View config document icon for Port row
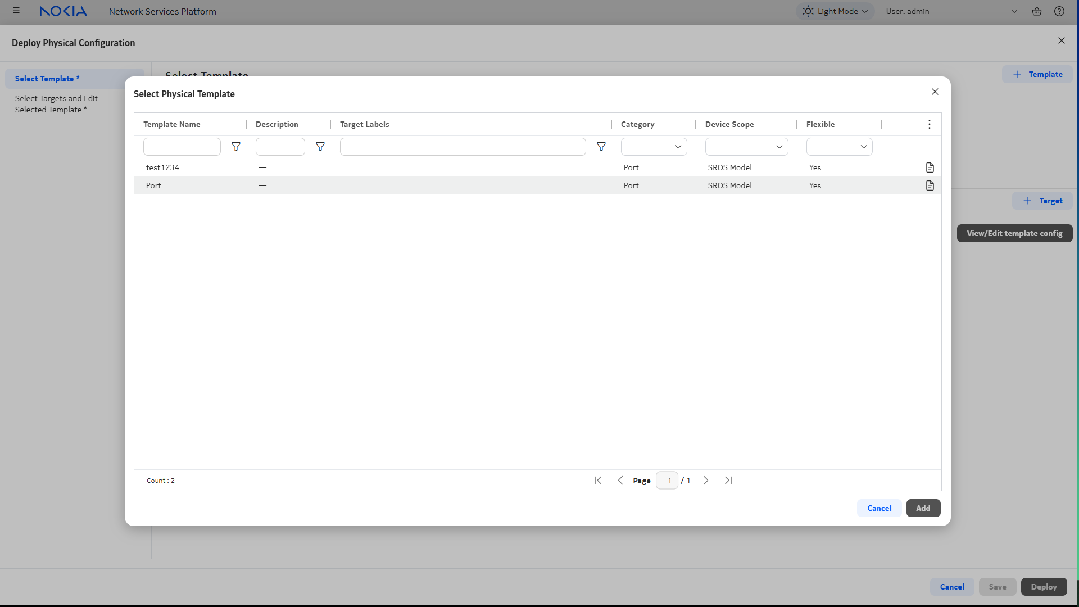This screenshot has width=1079, height=607. point(930,185)
